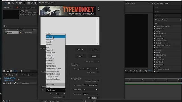The width and height of the screenshot is (182, 102).
Task: Create a new folder in Project panel
Action: tap(8, 71)
